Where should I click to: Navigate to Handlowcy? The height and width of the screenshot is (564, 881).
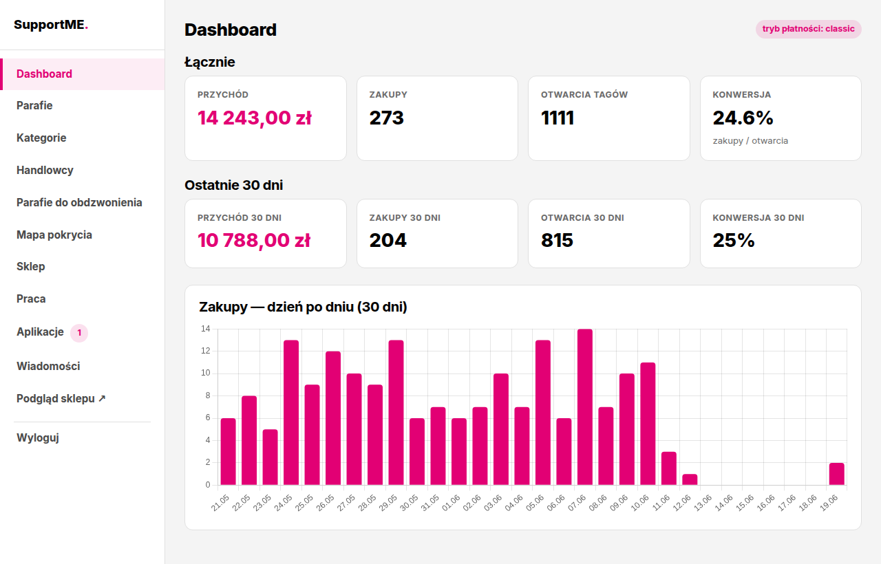(83, 171)
